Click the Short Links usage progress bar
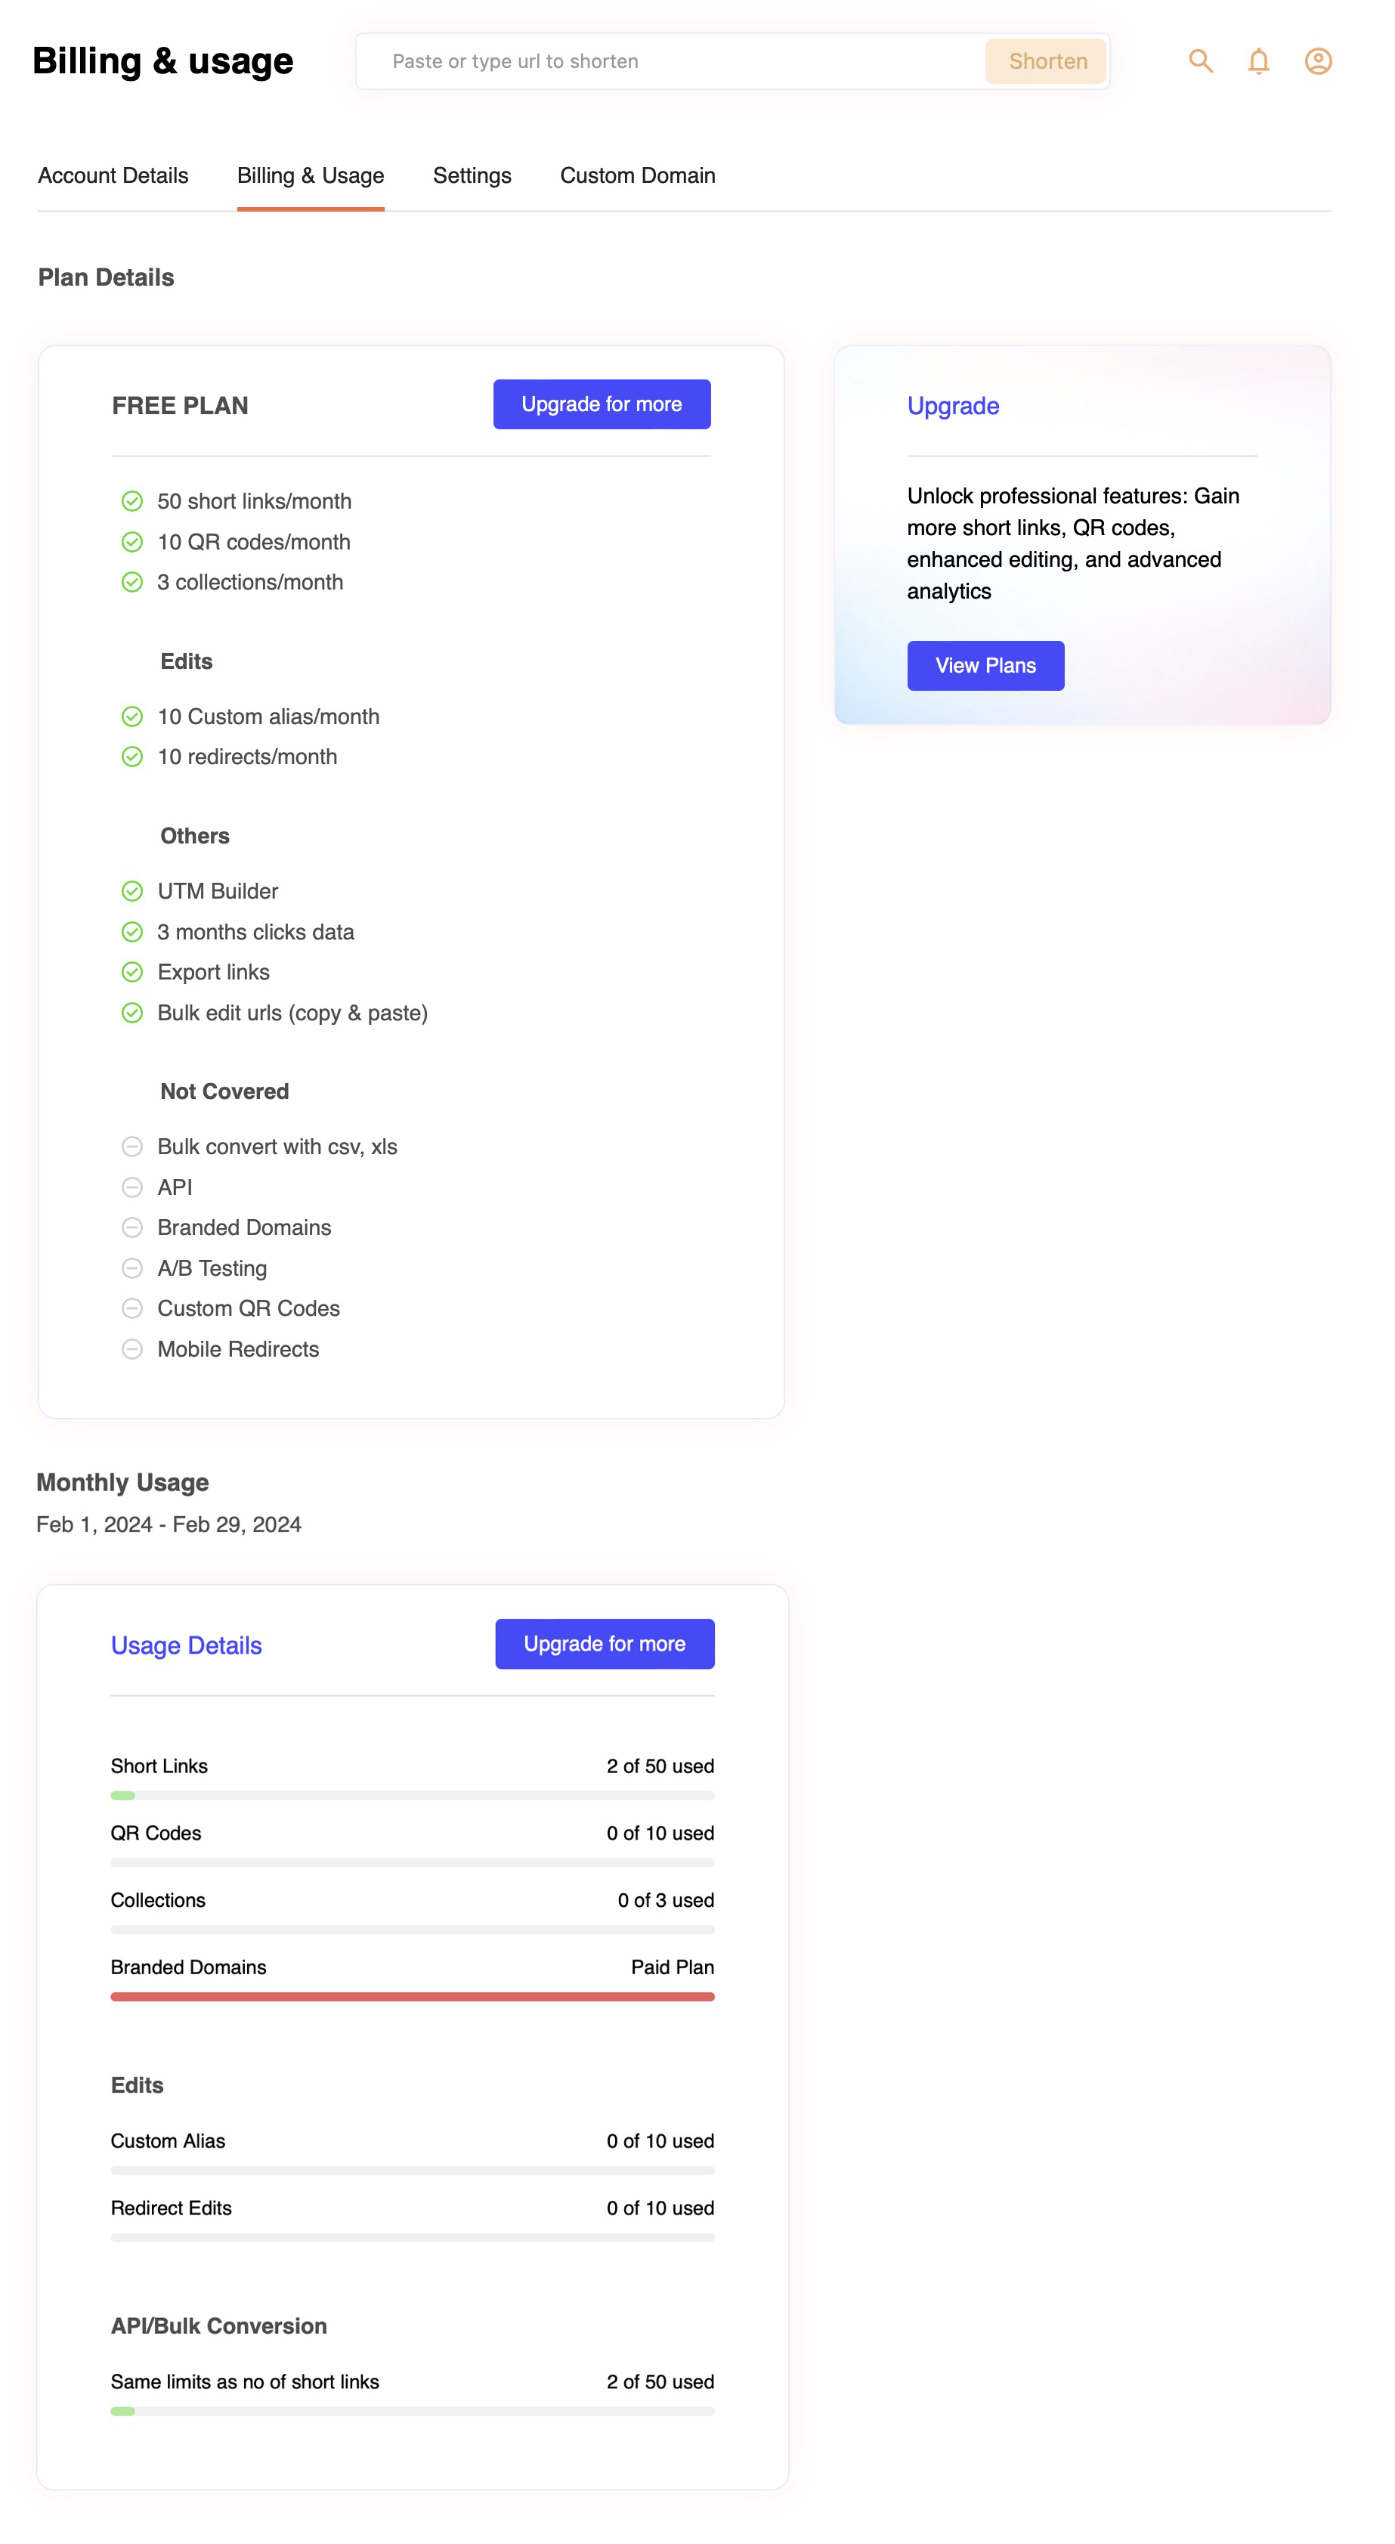 coord(413,1796)
